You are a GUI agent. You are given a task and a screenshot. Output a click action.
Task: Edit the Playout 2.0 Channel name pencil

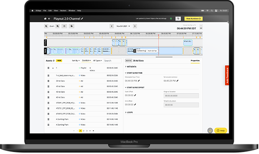coord(82,19)
